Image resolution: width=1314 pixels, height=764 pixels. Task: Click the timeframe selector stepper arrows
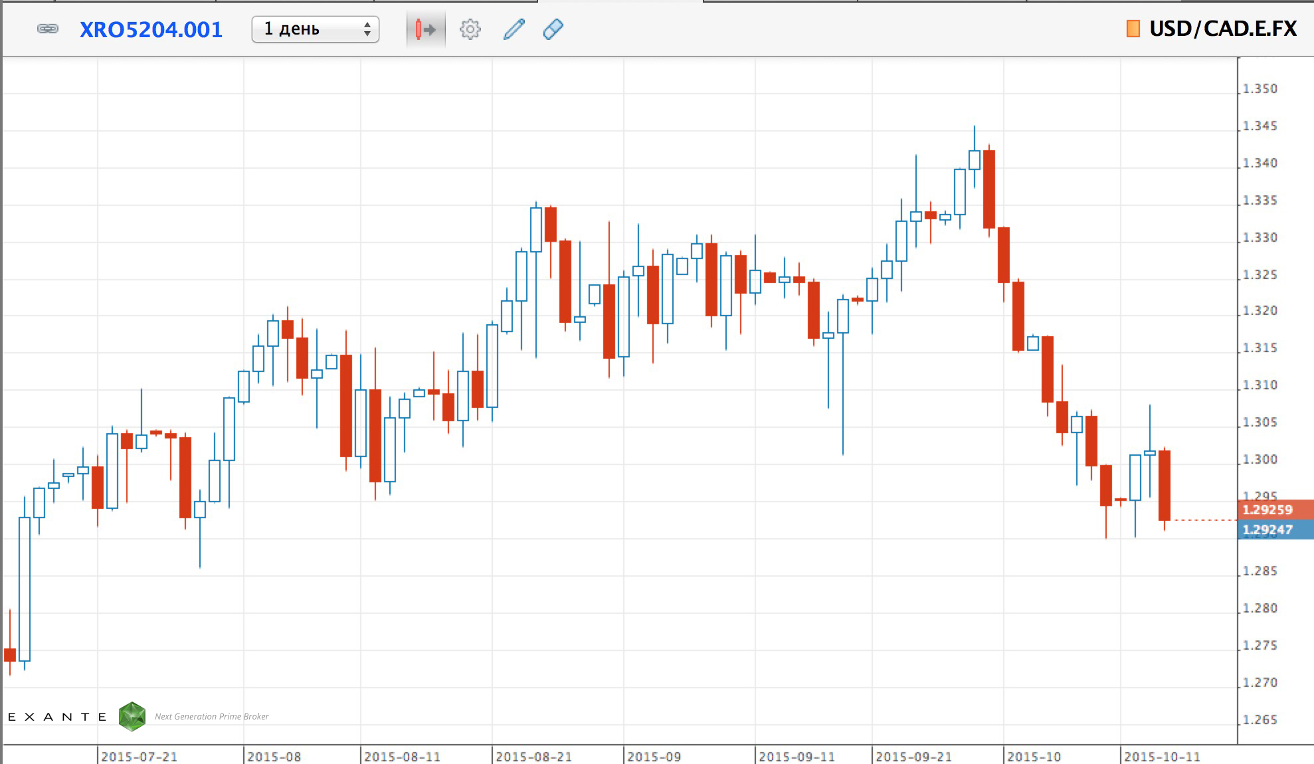(367, 29)
